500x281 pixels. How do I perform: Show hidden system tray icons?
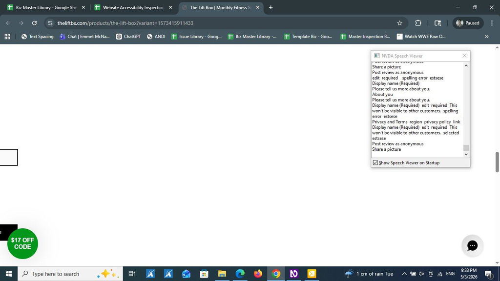click(x=404, y=274)
